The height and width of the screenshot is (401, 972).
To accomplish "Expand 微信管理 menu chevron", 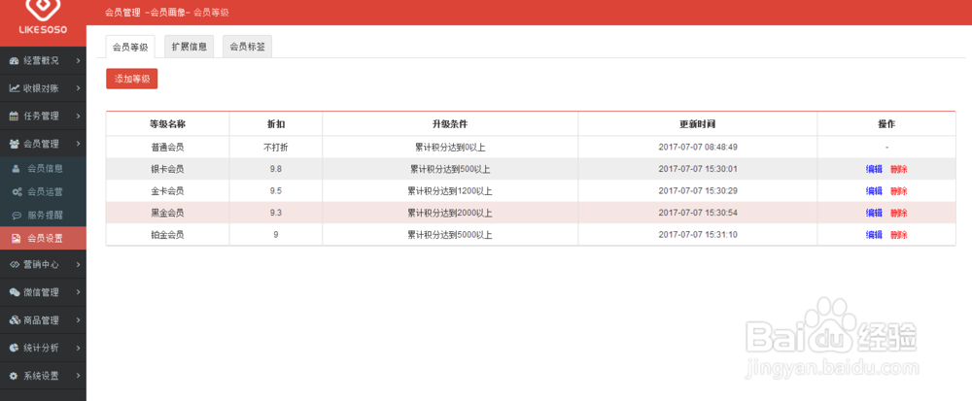I will 78,292.
